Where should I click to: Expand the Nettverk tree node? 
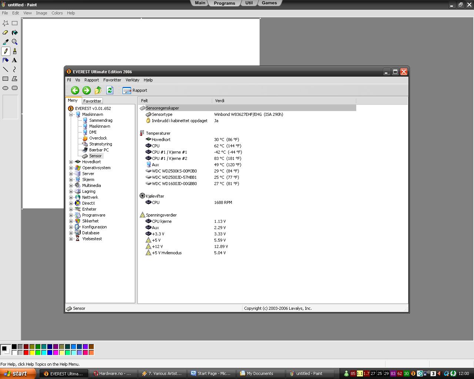[71, 197]
